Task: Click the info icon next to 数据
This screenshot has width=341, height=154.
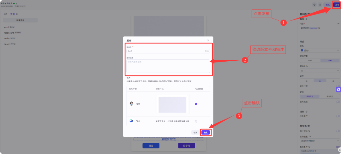Action: tap(306, 19)
